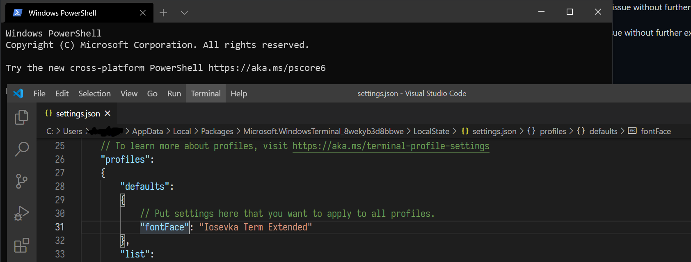Open the Edit menu
Viewport: 691px width, 262px height.
coord(62,93)
